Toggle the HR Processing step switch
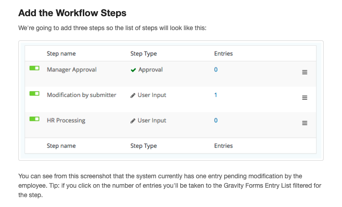 pos(35,119)
